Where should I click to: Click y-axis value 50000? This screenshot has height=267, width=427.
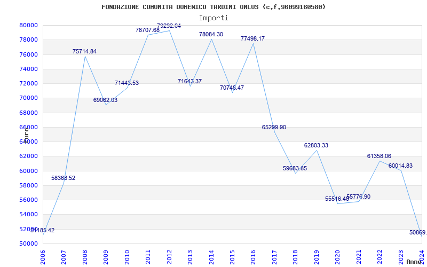coord(28,244)
